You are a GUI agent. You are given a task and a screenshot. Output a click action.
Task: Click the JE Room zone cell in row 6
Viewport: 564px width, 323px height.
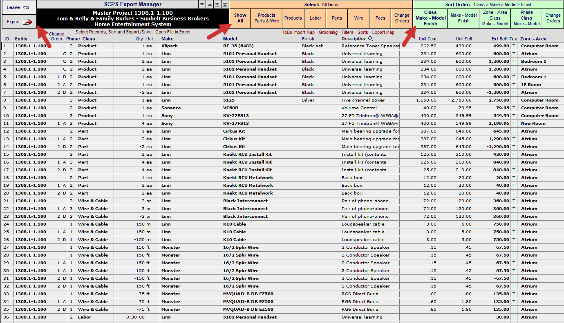point(531,85)
